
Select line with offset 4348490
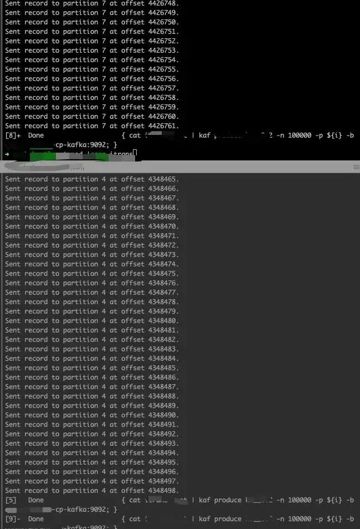(x=92, y=416)
